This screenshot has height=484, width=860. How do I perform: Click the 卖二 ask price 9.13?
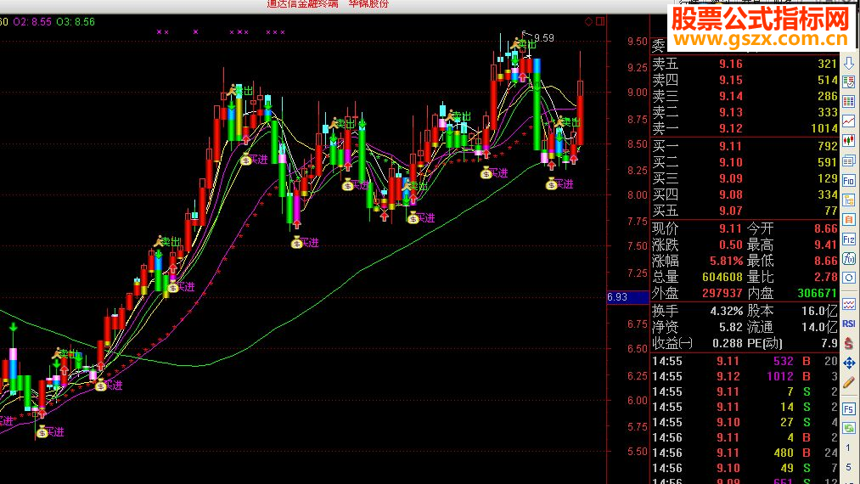click(731, 112)
